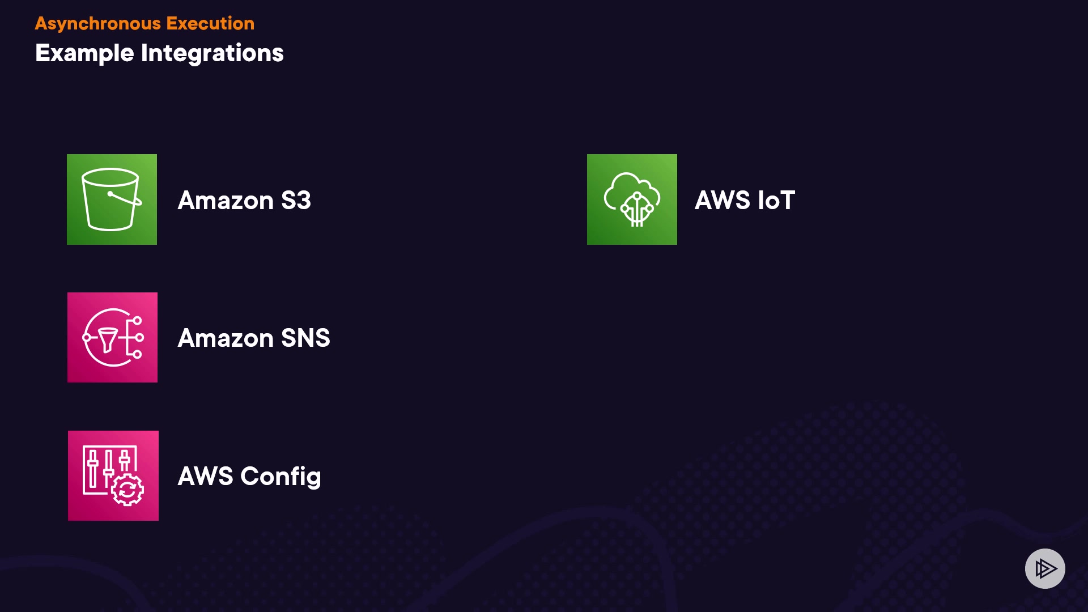Click the gear symbol in AWS Config icon
Image resolution: width=1088 pixels, height=612 pixels.
tap(127, 490)
